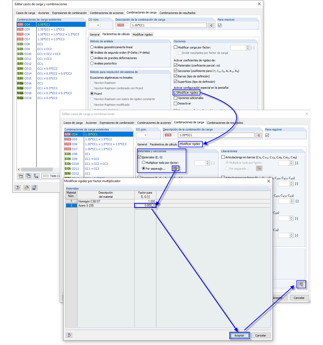Open the Todo filter dropdown in the back window

coord(51,176)
